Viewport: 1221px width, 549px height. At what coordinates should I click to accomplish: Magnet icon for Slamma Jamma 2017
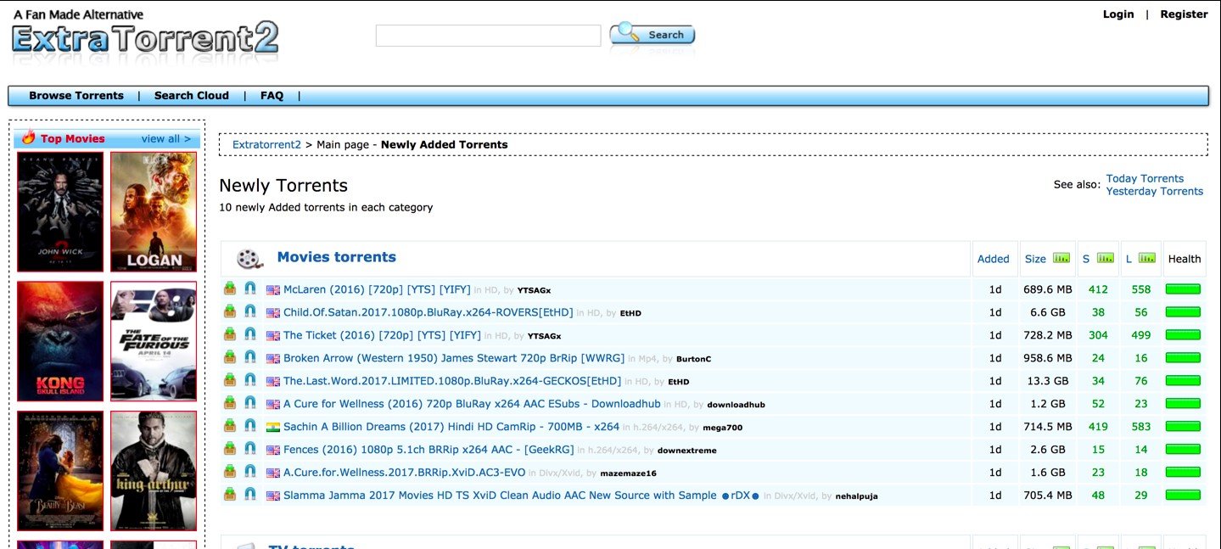click(x=250, y=495)
